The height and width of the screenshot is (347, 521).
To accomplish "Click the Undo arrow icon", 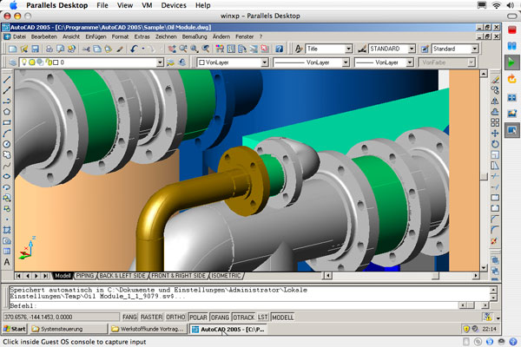I will (134, 49).
